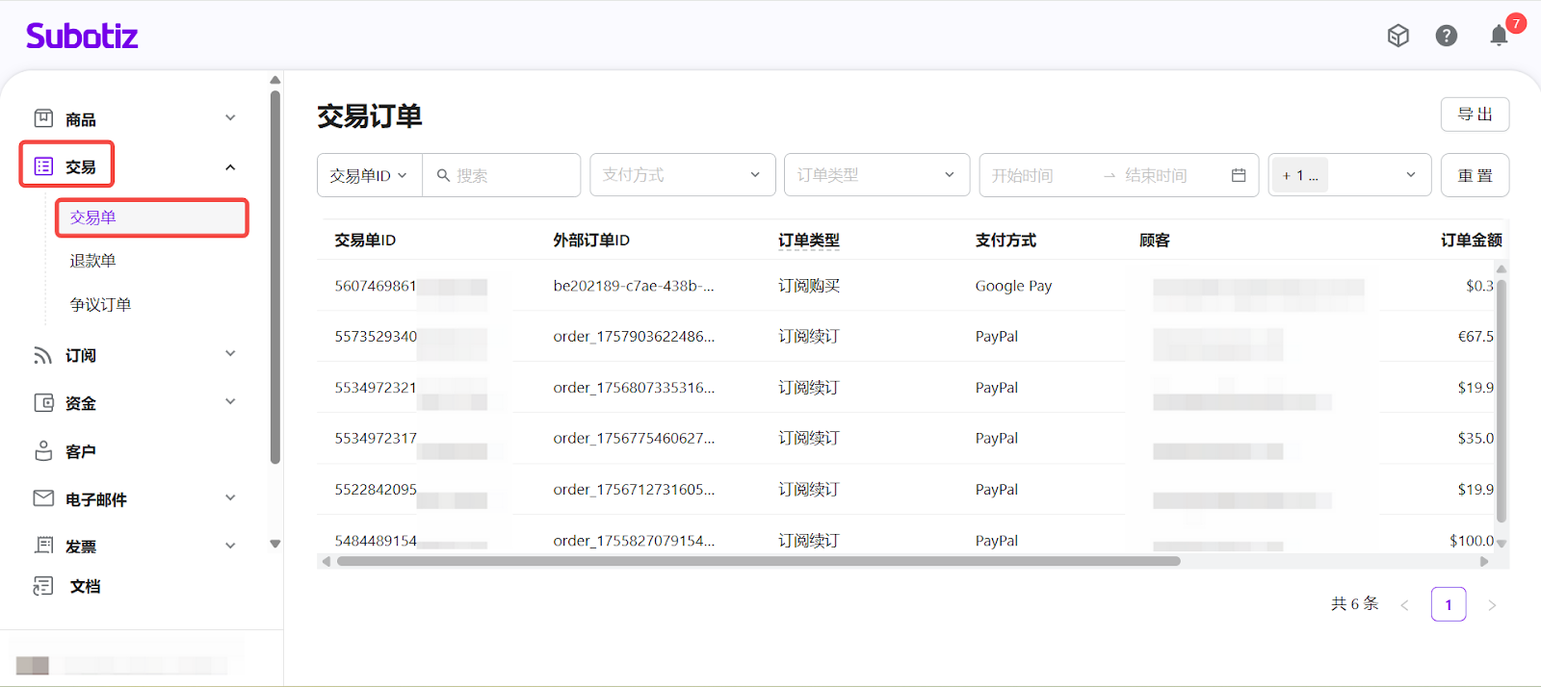The width and height of the screenshot is (1541, 687).
Task: Click the Subotiz logo
Action: (82, 36)
